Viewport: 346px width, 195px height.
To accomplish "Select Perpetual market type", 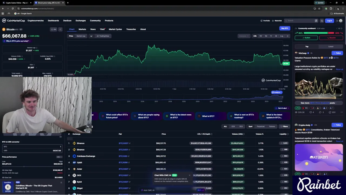I will tap(261, 126).
